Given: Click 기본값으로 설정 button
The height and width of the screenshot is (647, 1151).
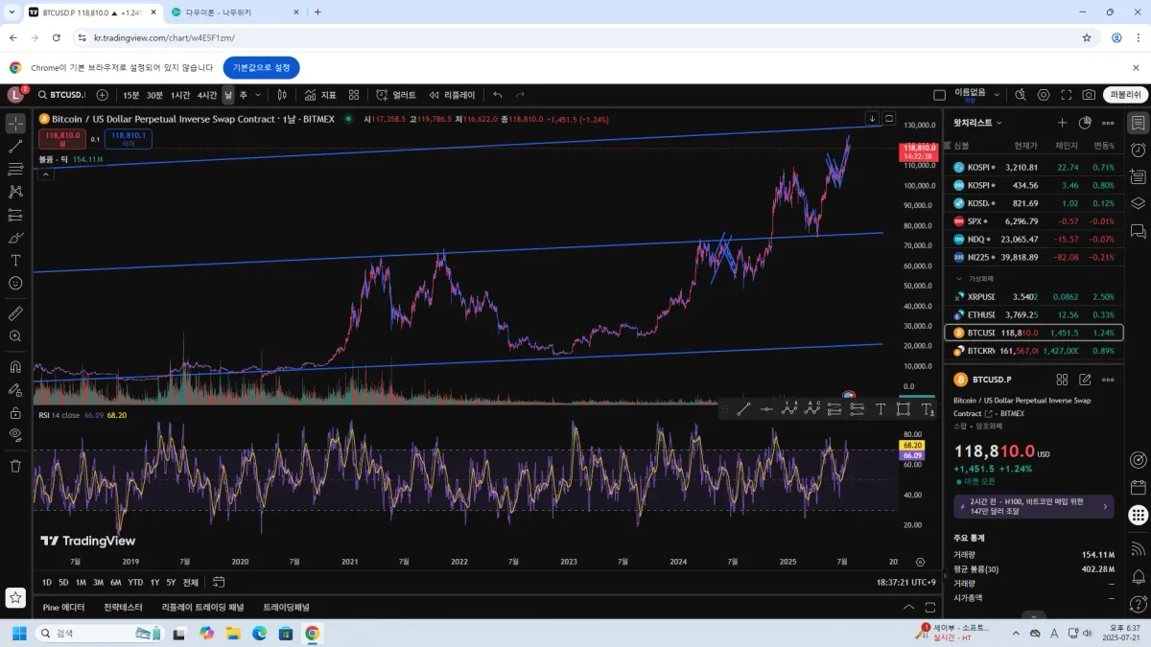Looking at the screenshot, I should pyautogui.click(x=261, y=68).
